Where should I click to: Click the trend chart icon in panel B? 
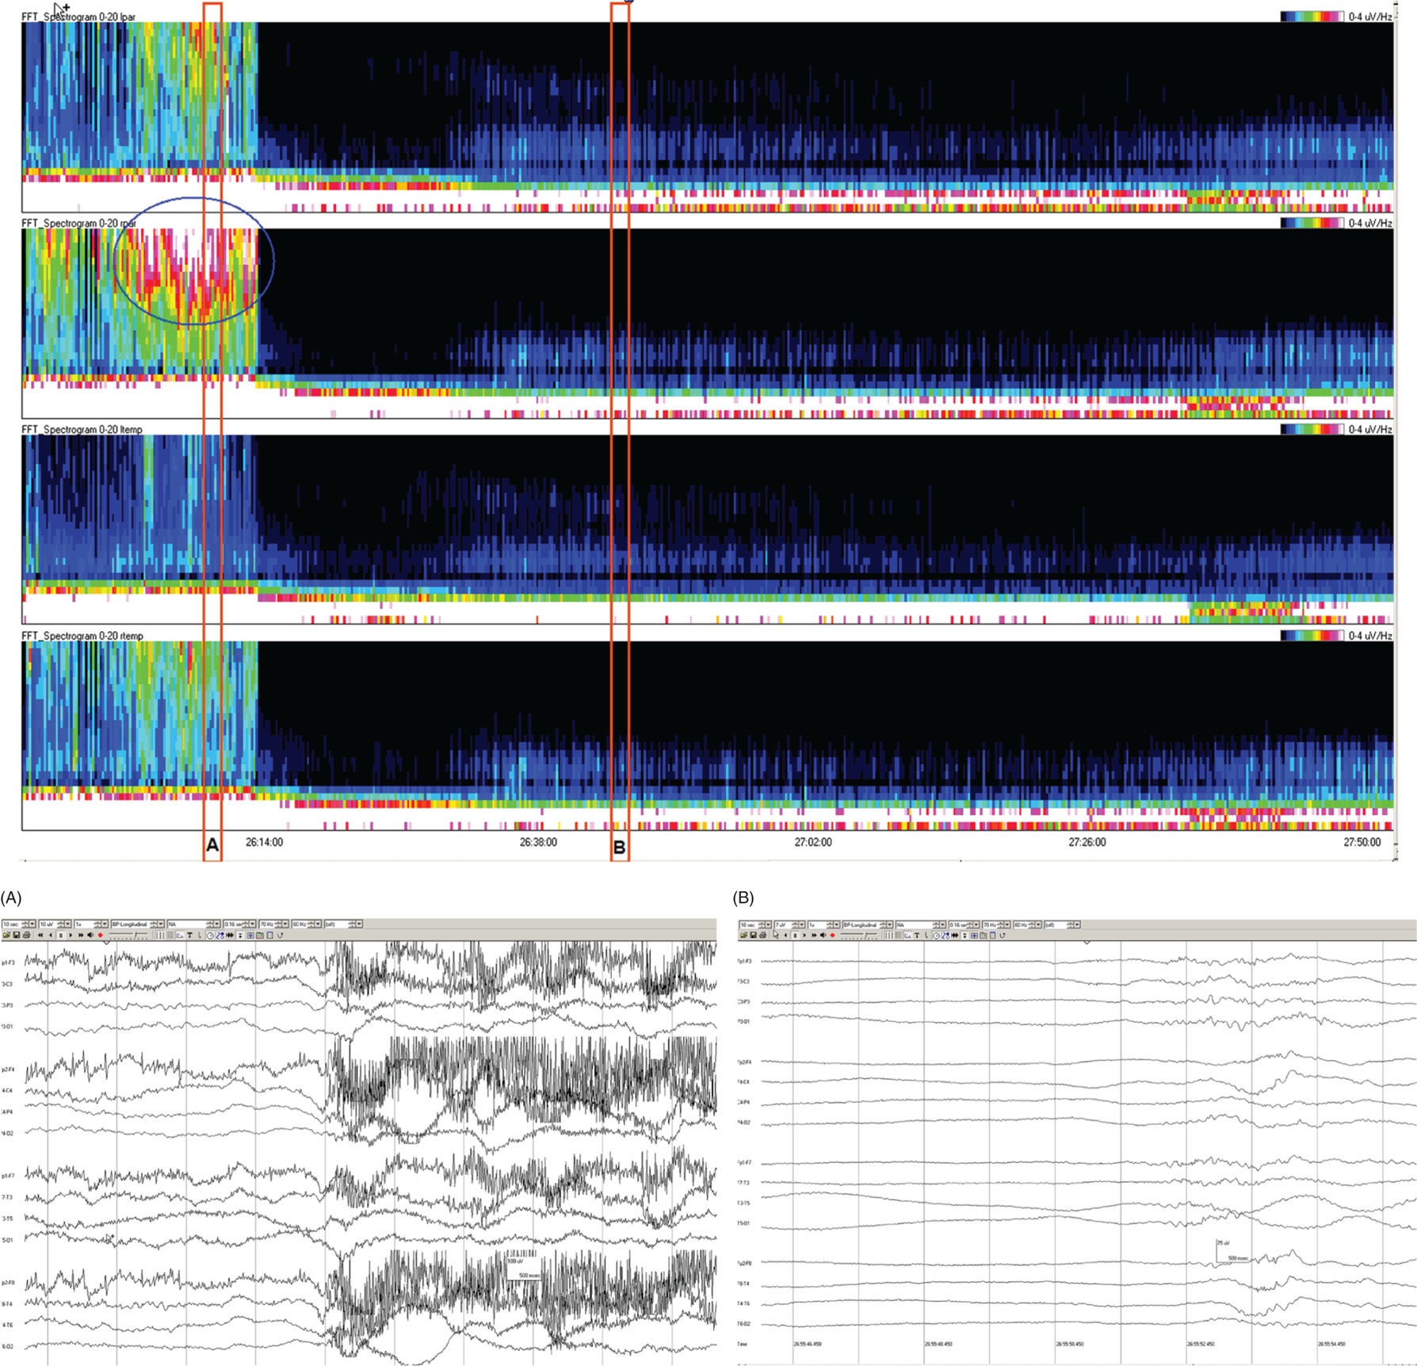point(907,936)
